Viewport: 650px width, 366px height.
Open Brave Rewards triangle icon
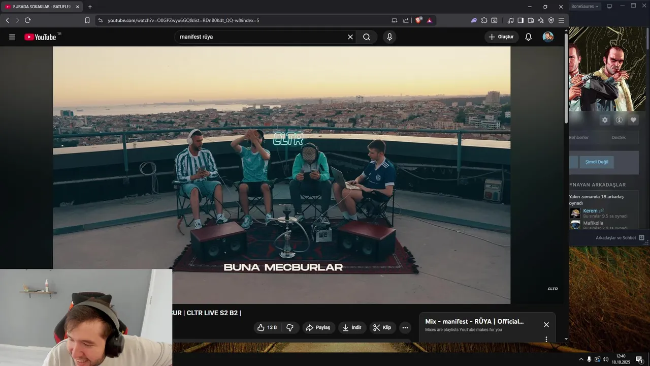tap(430, 20)
